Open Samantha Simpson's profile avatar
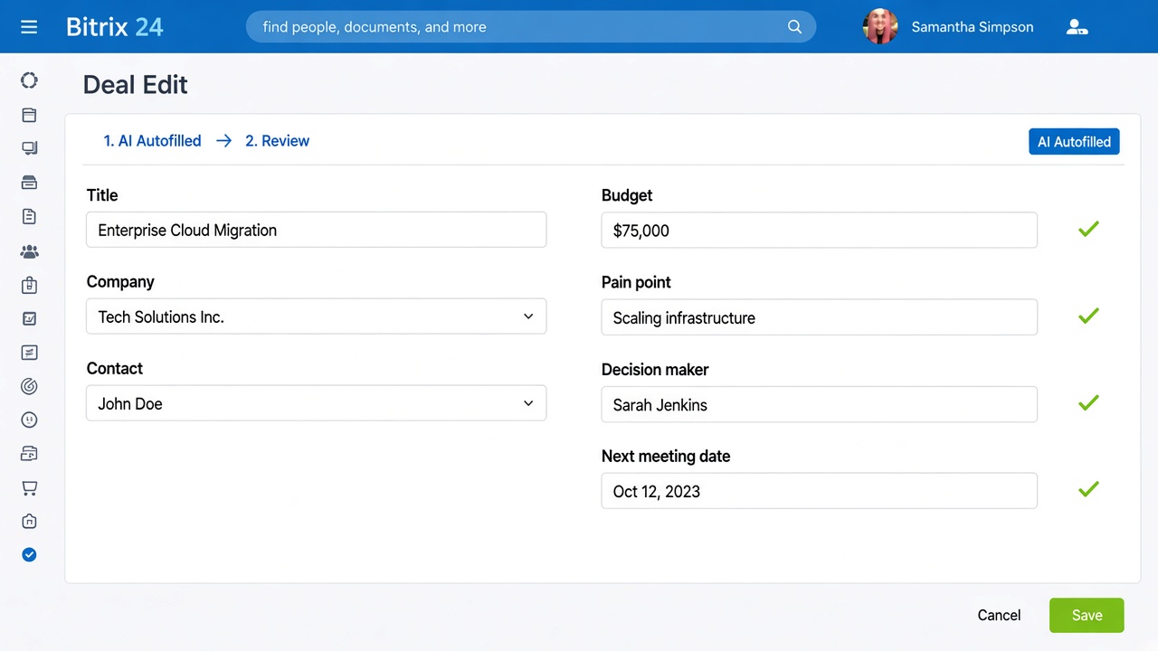 point(880,27)
